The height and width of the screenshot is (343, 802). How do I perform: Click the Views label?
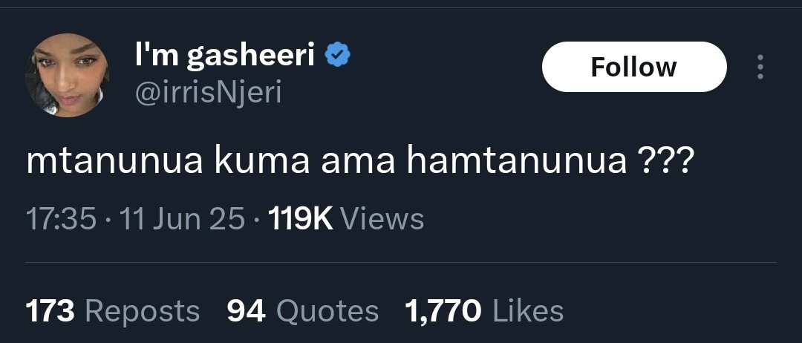382,219
